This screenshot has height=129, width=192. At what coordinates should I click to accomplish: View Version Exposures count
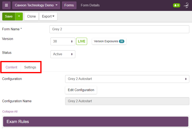109,41
